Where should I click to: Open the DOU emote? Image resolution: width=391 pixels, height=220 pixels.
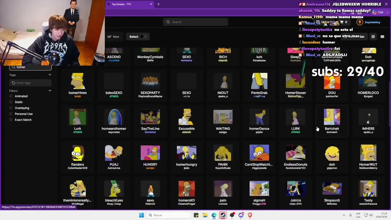coord(332,85)
